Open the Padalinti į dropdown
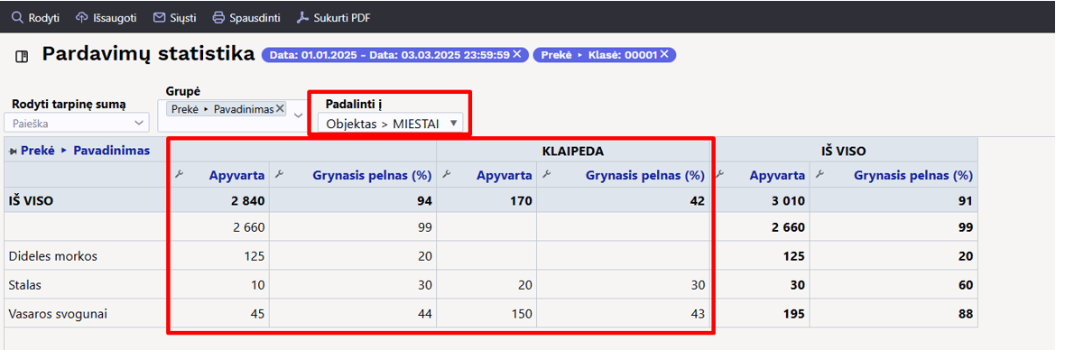 (x=390, y=124)
